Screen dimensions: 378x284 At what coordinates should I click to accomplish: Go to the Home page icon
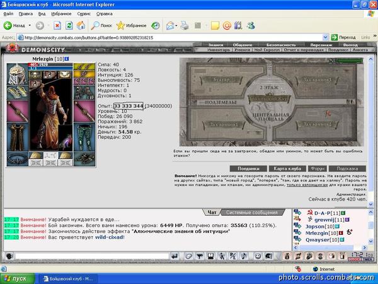[81, 26]
